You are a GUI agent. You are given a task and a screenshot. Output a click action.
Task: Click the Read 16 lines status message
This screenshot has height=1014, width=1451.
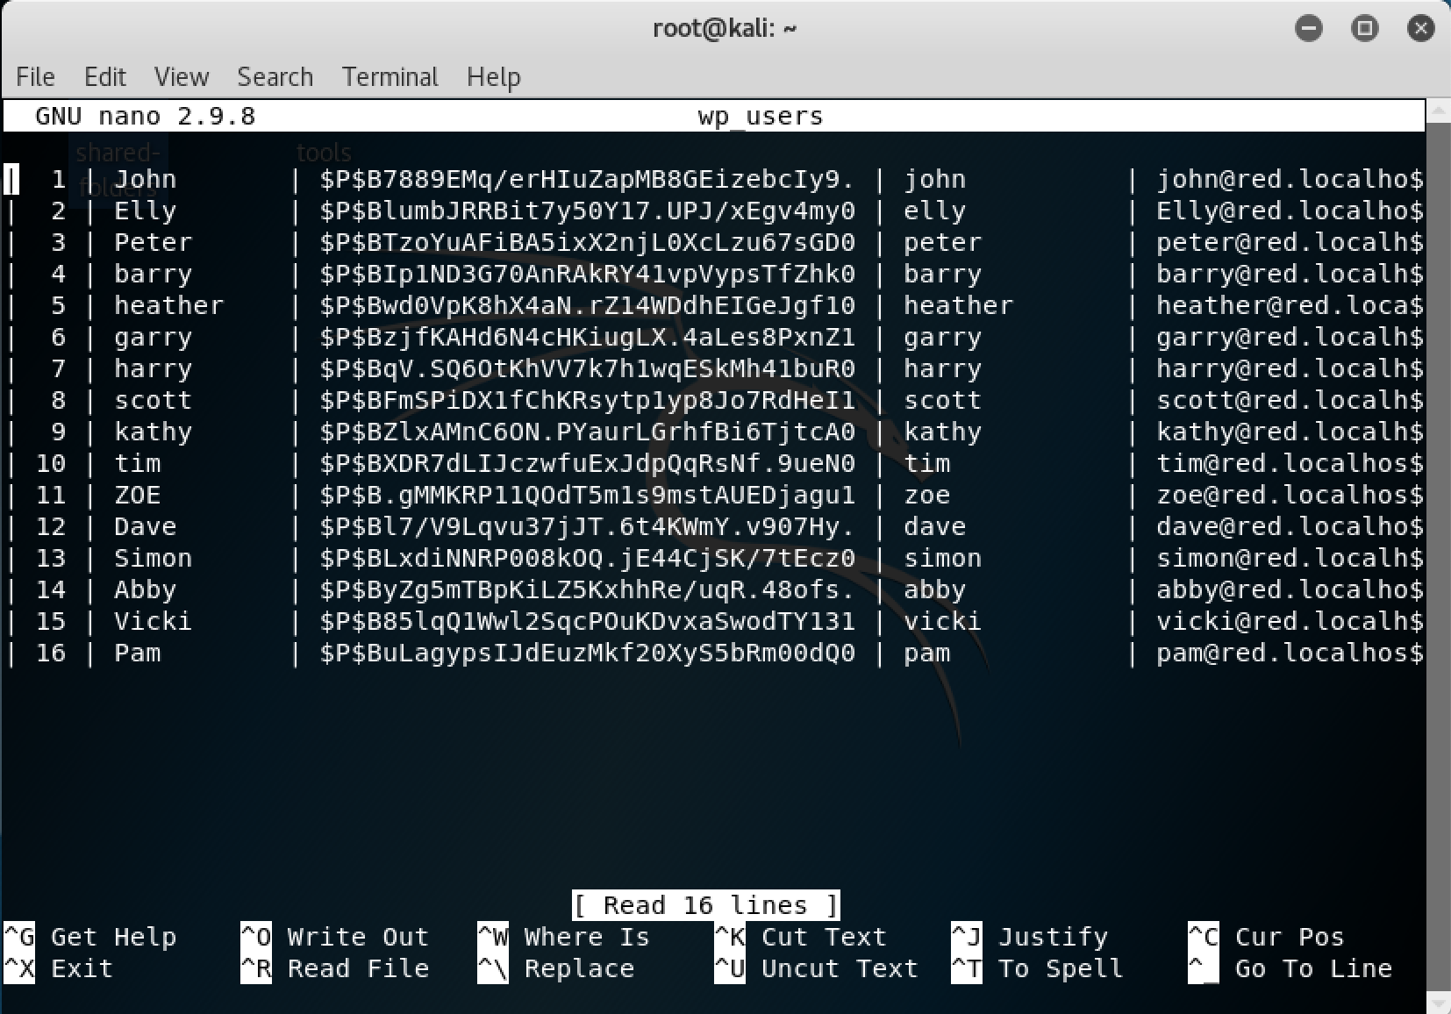(706, 905)
